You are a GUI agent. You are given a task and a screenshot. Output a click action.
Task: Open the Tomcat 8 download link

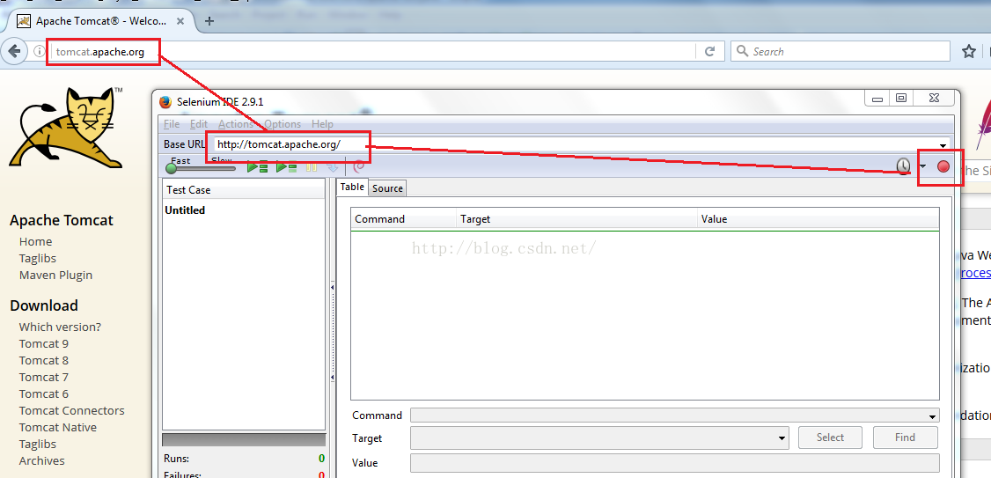point(44,360)
